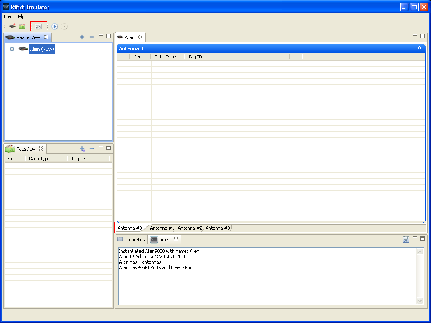The image size is (431, 323).
Task: Click the 'Alien IP Address: 127.0.0.1:20000' console line
Action: pos(154,257)
